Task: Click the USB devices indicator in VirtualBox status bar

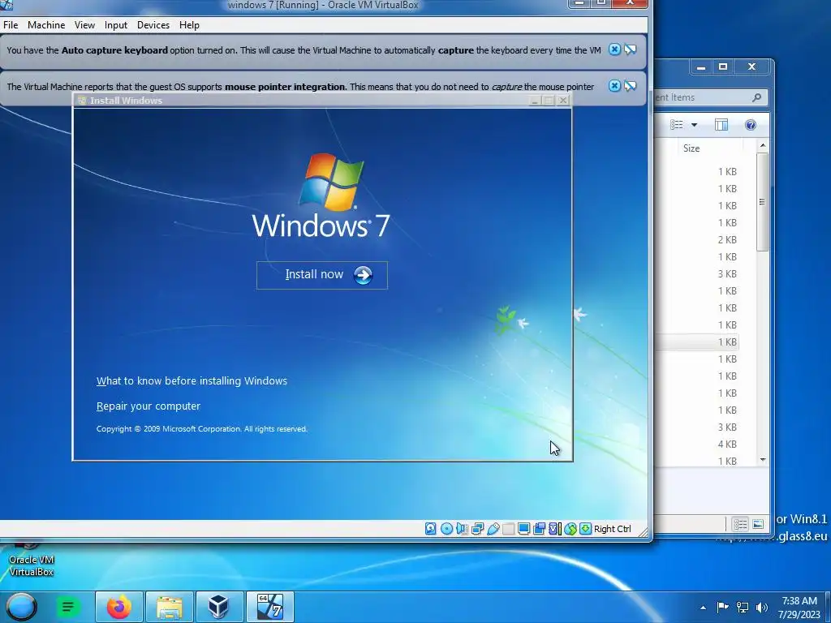Action: [493, 529]
